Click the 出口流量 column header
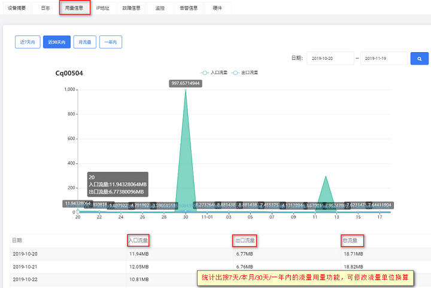Screen dimensions: 431x288 245,241
